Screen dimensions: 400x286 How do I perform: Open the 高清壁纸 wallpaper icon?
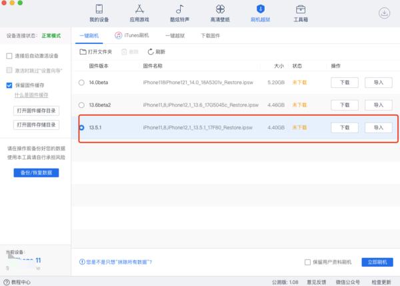(x=220, y=9)
